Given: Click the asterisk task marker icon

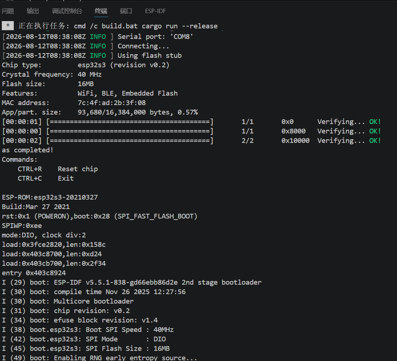Looking at the screenshot, I should pyautogui.click(x=8, y=25).
